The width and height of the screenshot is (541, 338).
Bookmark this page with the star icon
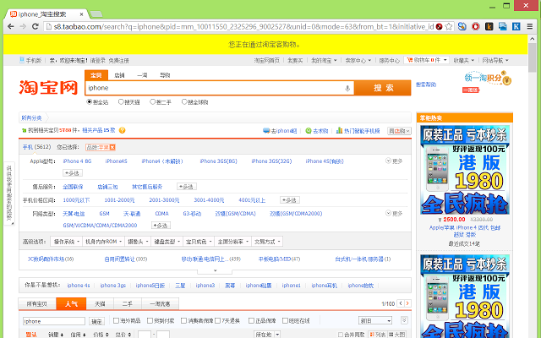[x=449, y=26]
